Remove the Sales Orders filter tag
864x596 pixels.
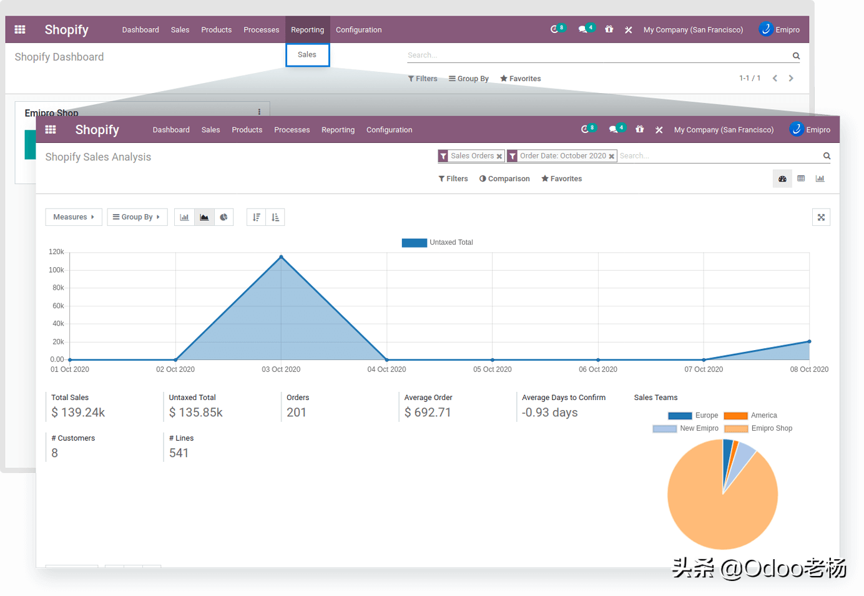pyautogui.click(x=499, y=155)
